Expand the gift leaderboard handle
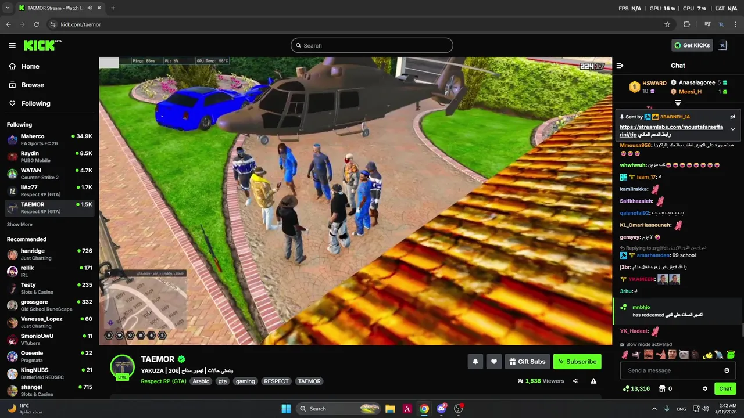This screenshot has width=744, height=418. [678, 103]
